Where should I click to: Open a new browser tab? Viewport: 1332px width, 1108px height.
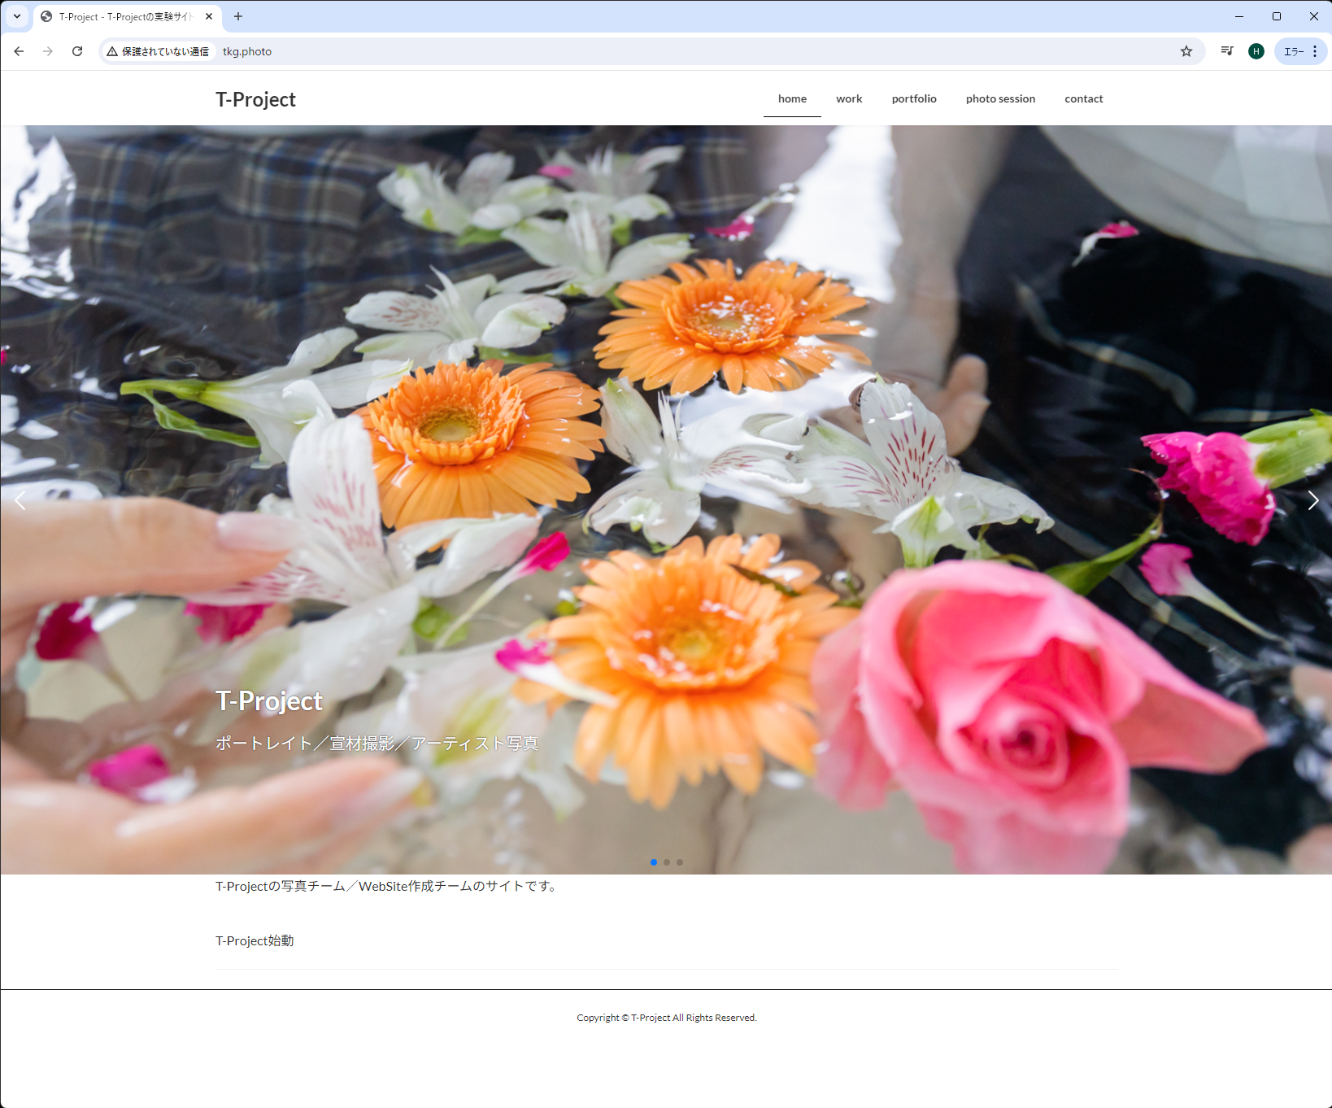tap(238, 16)
